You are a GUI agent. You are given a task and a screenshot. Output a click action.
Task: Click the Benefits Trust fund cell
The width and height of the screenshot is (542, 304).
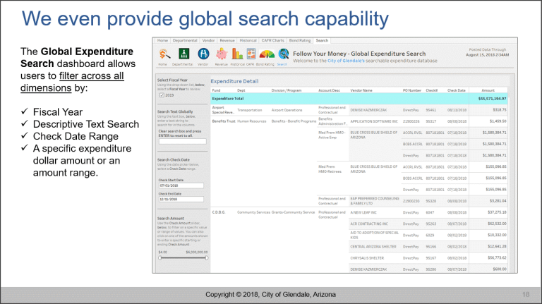223,121
